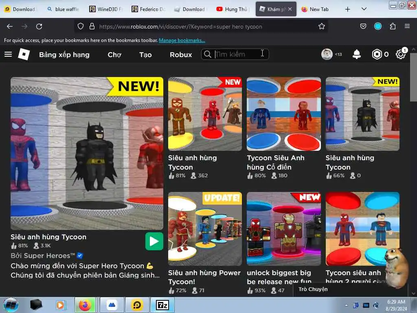Open the unlock biggest big game thumbnail

point(284,229)
